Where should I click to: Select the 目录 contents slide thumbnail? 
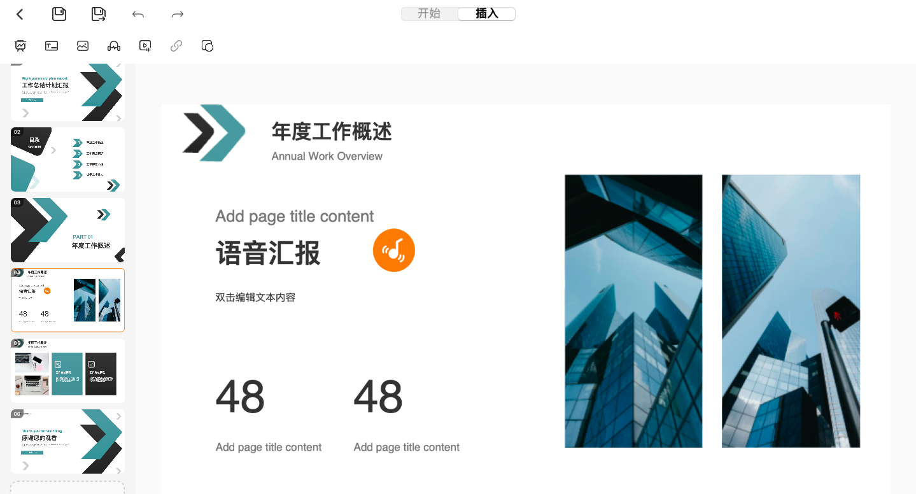(67, 159)
